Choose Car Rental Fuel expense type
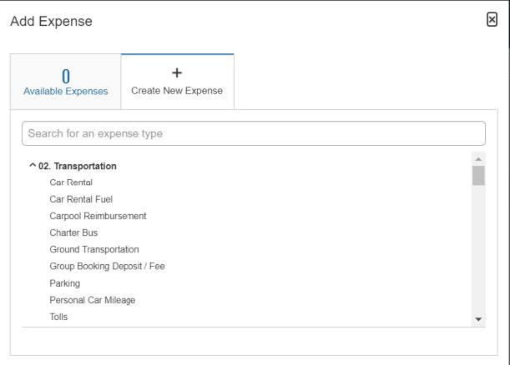The image size is (510, 365). [81, 199]
